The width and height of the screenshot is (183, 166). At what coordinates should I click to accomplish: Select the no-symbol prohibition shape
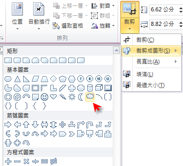coord(17,97)
